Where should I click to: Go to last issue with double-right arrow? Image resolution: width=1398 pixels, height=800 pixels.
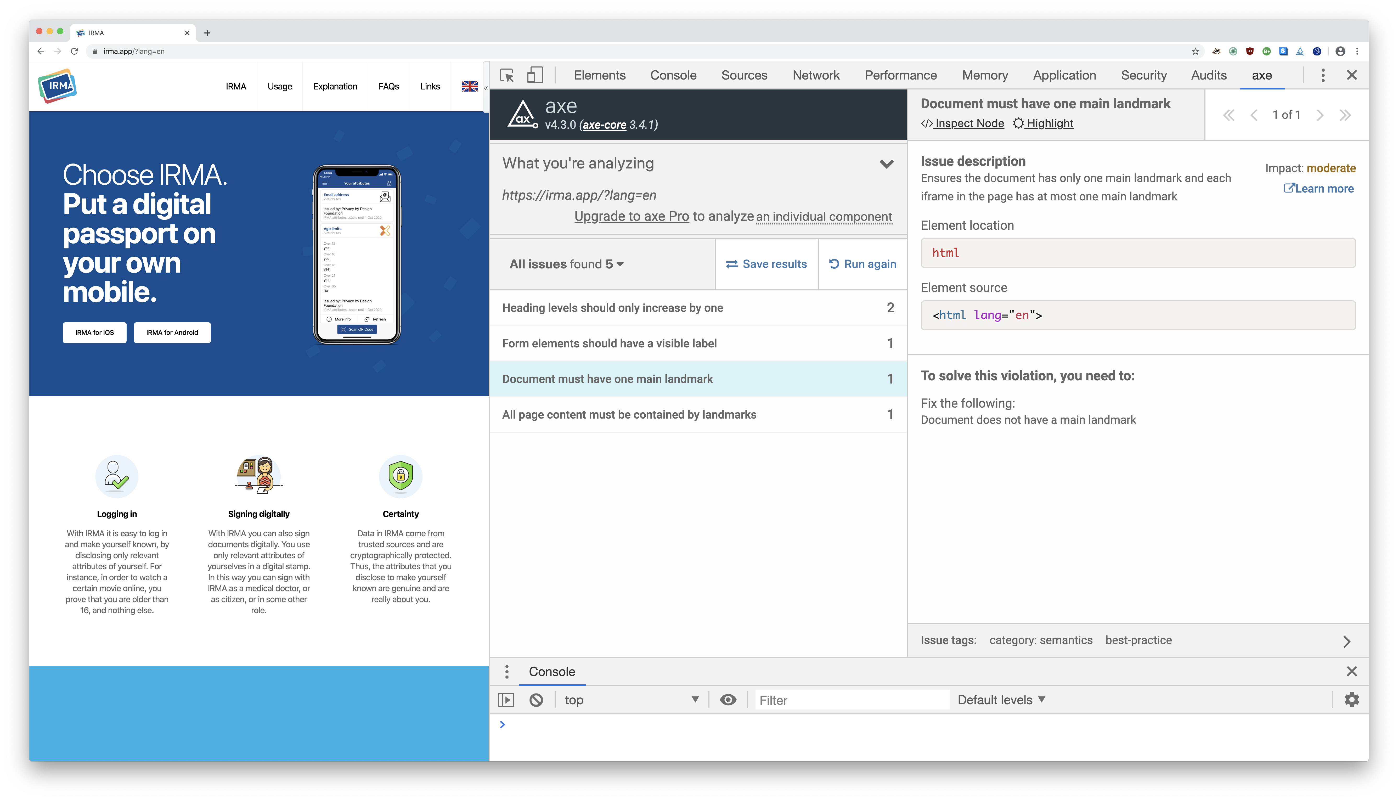[1345, 115]
